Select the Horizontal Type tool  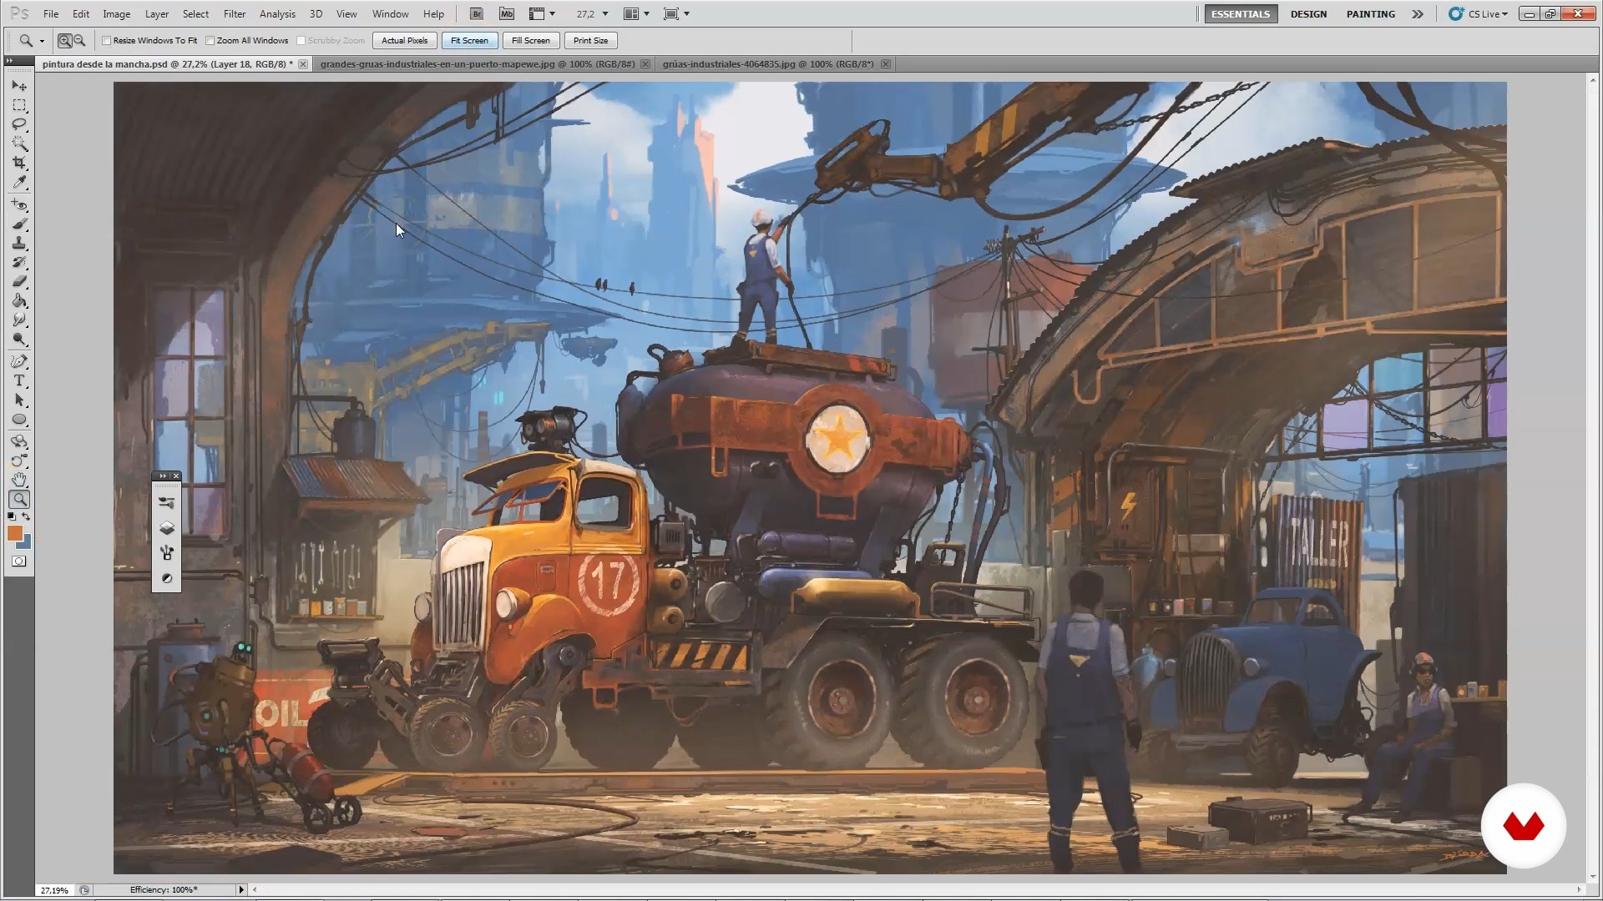pyautogui.click(x=19, y=380)
